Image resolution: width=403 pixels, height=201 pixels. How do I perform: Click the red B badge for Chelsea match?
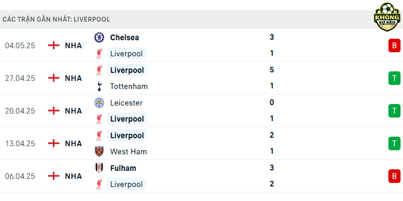tap(394, 45)
